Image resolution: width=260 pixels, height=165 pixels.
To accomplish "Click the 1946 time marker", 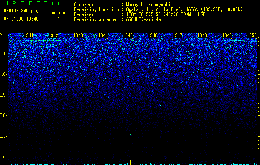I will pos(153,35).
